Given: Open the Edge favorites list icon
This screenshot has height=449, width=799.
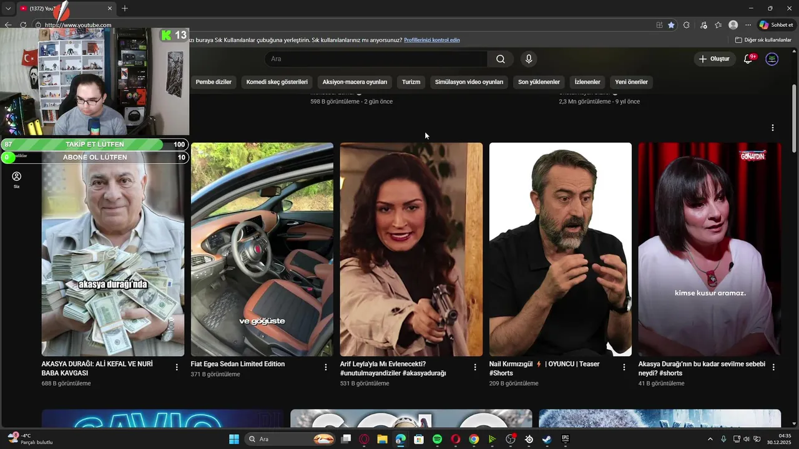Looking at the screenshot, I should pyautogui.click(x=718, y=25).
